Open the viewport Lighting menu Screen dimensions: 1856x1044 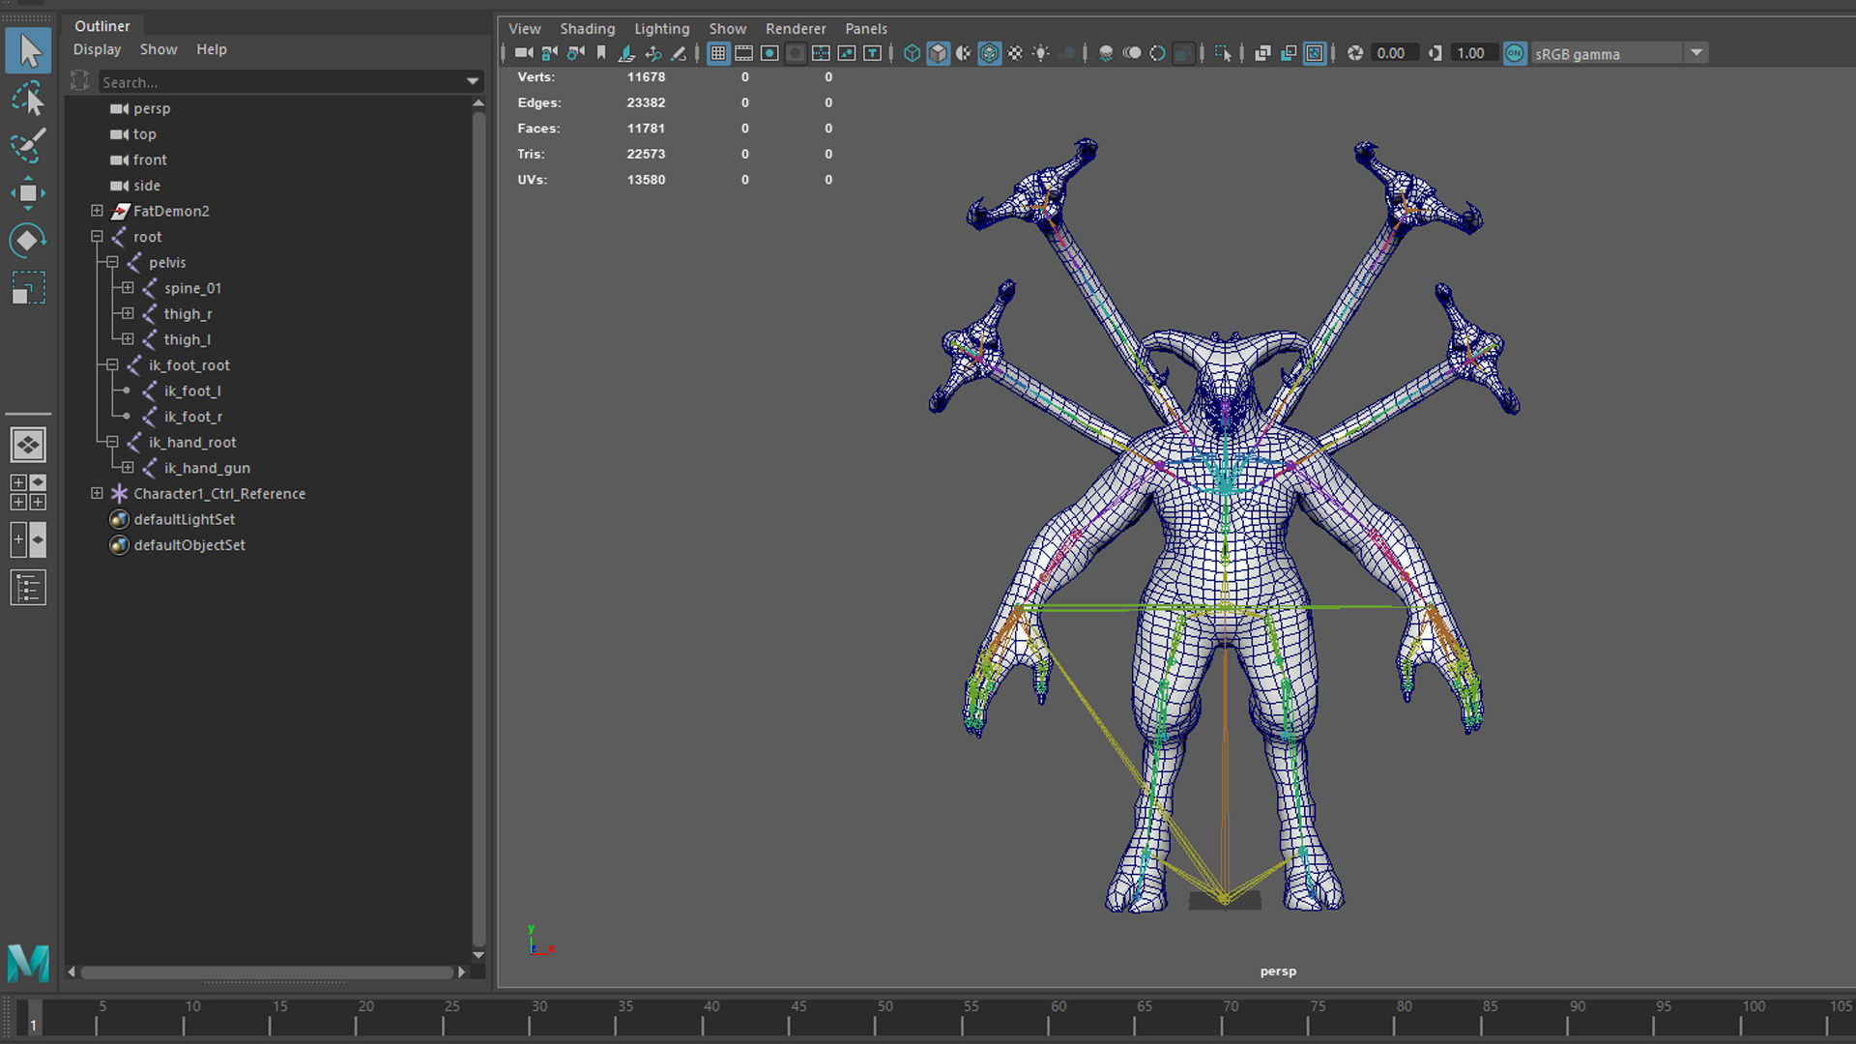(x=661, y=29)
